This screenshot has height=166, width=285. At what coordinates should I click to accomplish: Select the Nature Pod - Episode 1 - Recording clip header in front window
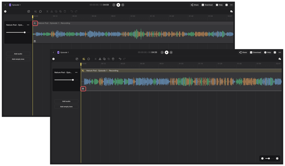(x=181, y=71)
